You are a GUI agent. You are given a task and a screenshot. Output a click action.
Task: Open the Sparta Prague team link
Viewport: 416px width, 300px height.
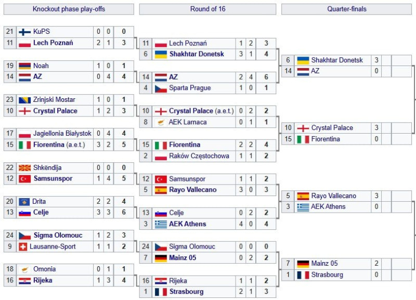pos(190,88)
